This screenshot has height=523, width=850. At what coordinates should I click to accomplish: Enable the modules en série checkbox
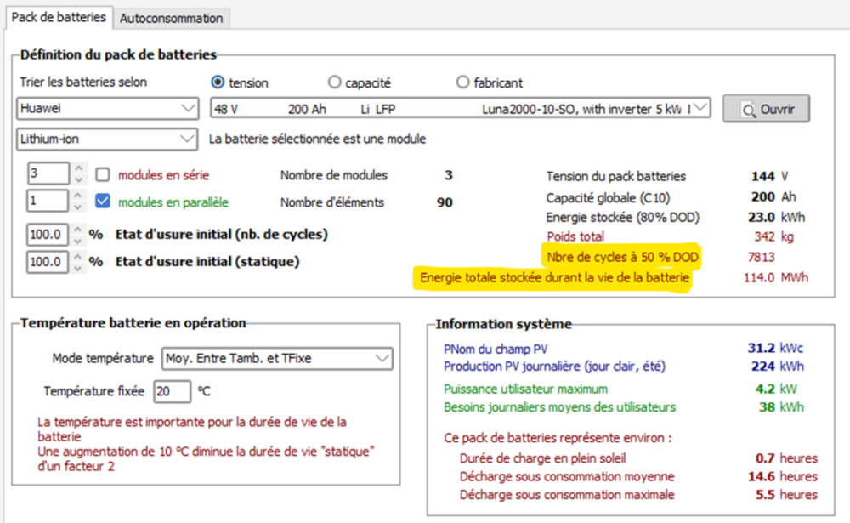[103, 175]
